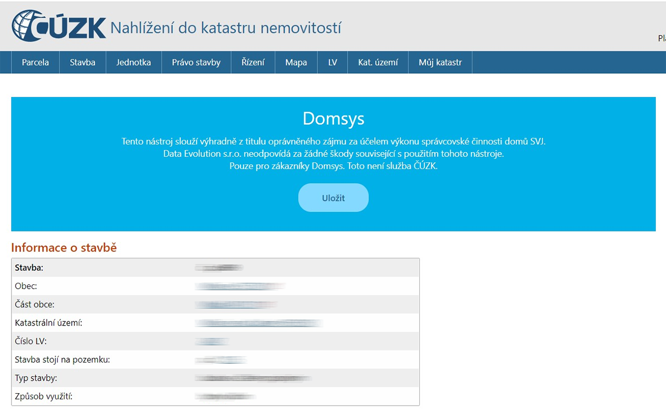Click the ČÚZK globe logo
666x416 pixels.
(59, 26)
